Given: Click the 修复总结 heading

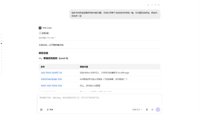Looking at the screenshot, I should click(43, 53).
